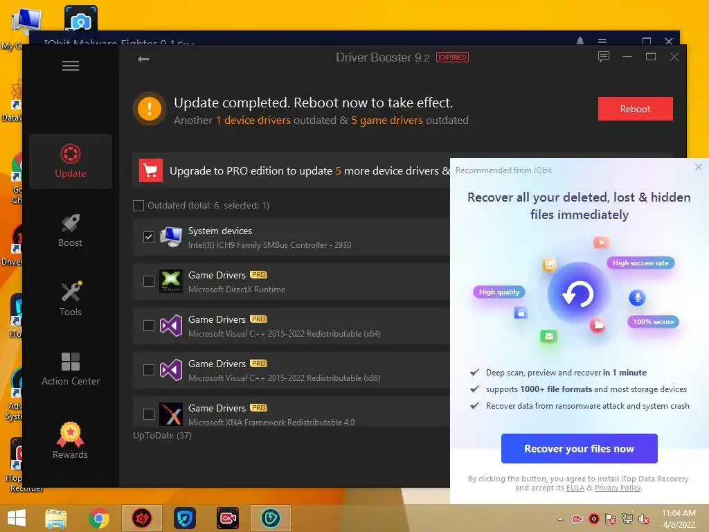
Task: Open the teal shield taskbar app
Action: (271, 518)
